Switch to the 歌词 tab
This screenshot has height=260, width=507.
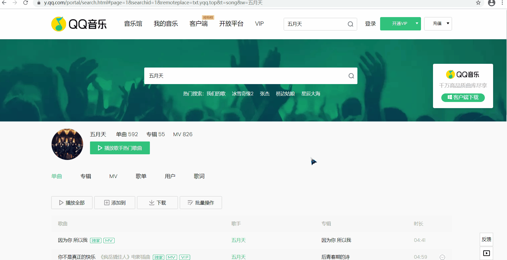pos(199,176)
